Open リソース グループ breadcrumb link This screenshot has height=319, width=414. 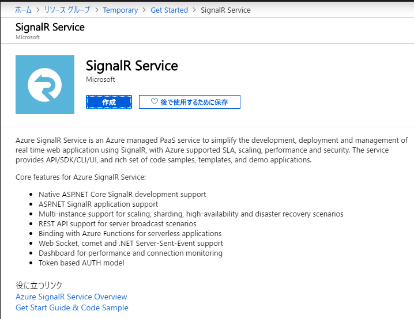pos(67,10)
